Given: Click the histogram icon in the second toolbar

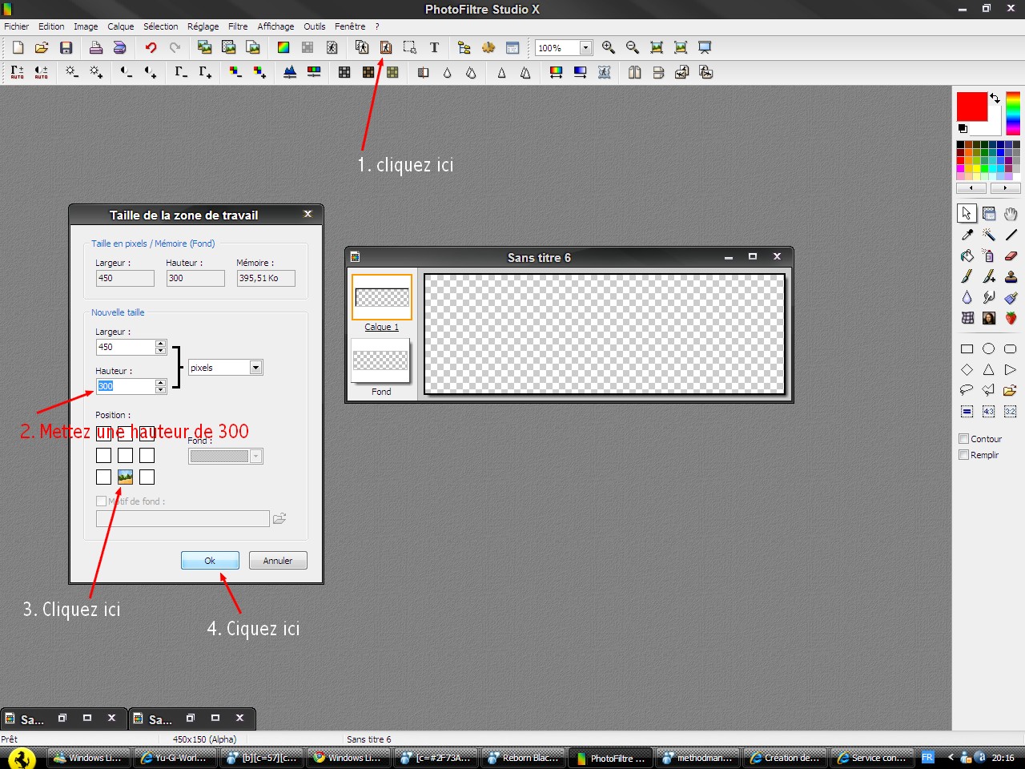Looking at the screenshot, I should tap(290, 72).
